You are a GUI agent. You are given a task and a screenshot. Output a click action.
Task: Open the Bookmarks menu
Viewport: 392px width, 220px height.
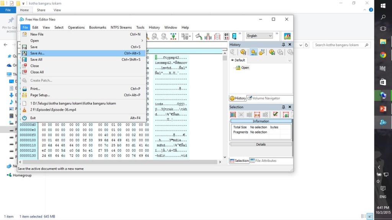[98, 27]
